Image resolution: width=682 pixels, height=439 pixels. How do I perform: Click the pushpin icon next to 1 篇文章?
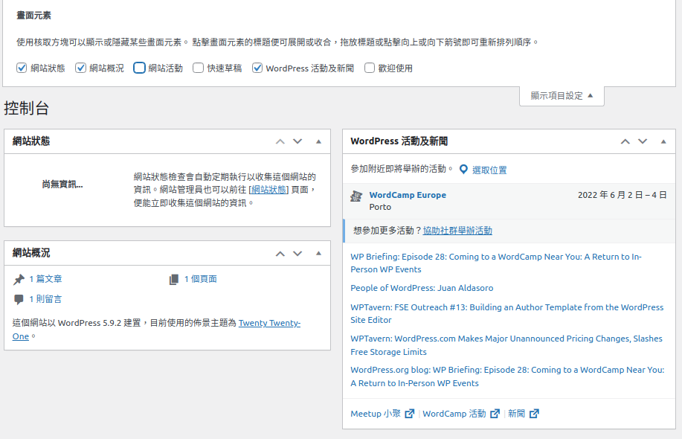pyautogui.click(x=19, y=280)
